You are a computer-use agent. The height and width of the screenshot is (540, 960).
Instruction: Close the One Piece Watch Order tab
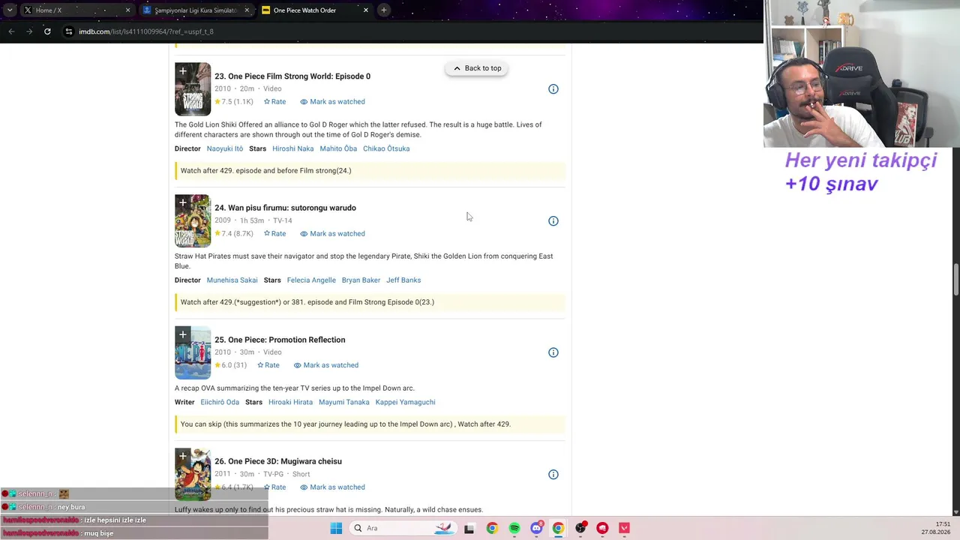(366, 10)
